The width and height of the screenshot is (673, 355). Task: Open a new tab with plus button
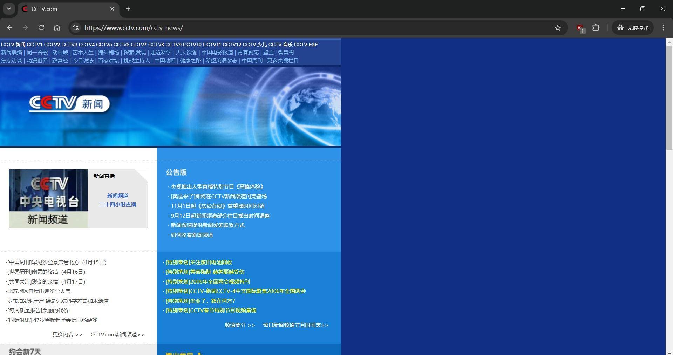(x=128, y=9)
